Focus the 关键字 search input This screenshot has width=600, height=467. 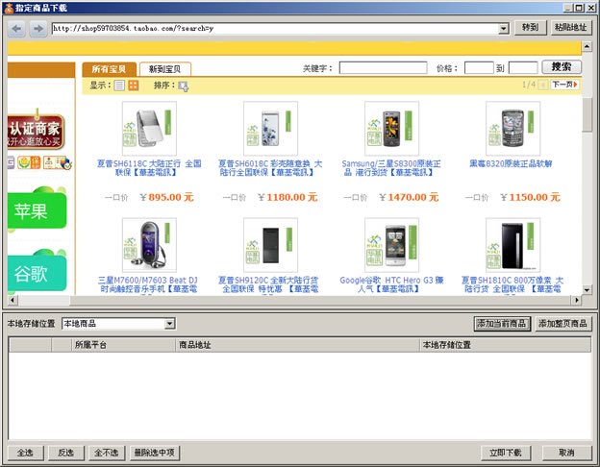(383, 68)
